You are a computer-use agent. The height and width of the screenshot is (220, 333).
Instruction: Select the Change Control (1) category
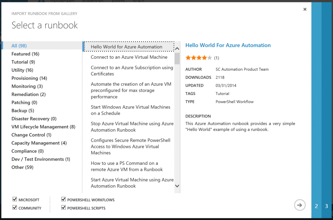(32, 135)
